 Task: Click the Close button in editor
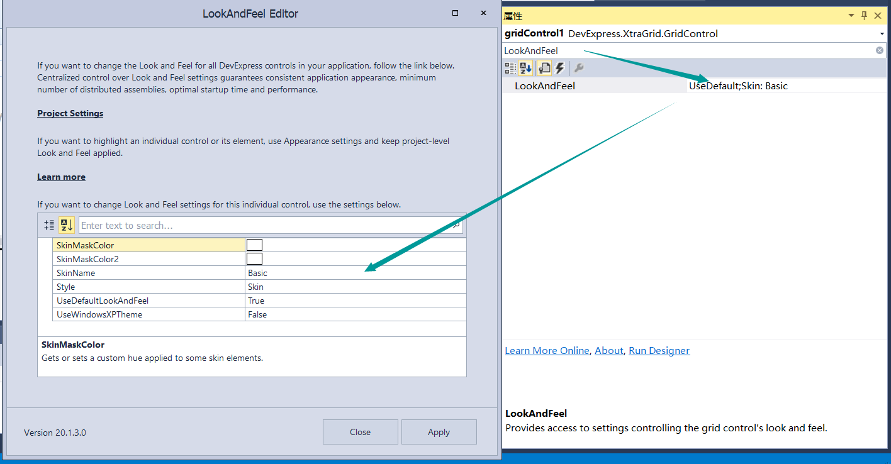point(361,432)
